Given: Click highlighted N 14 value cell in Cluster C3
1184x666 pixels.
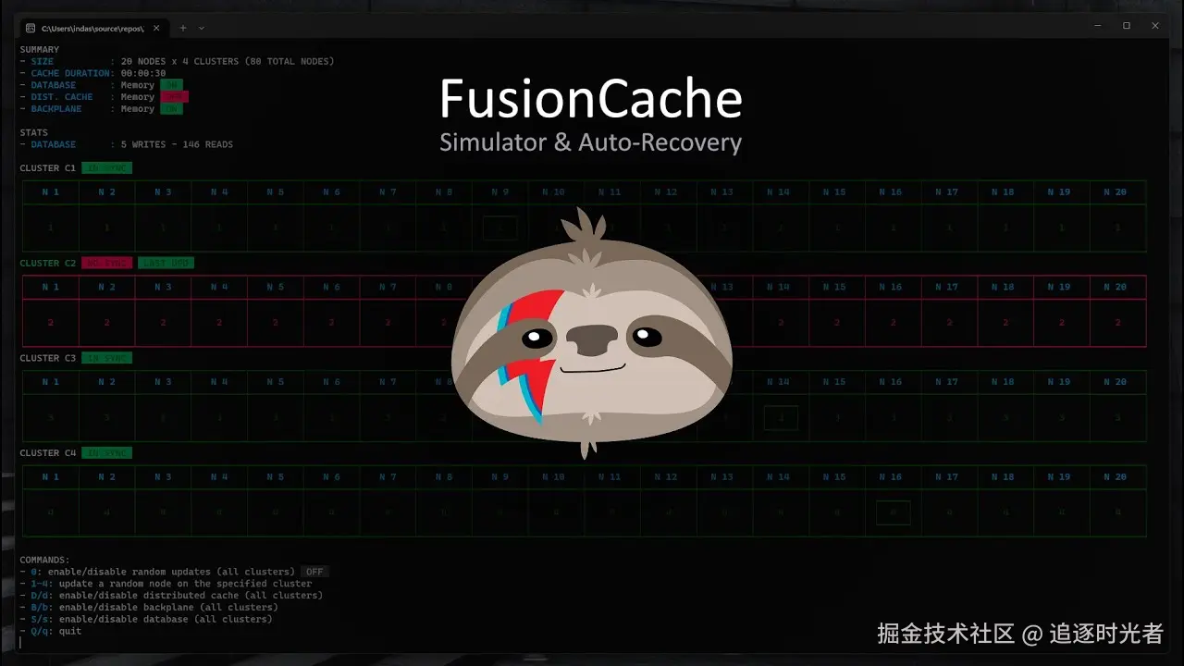Looking at the screenshot, I should 782,418.
